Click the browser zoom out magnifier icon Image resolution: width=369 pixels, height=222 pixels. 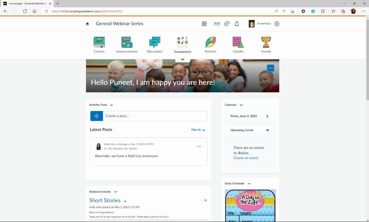click(284, 11)
